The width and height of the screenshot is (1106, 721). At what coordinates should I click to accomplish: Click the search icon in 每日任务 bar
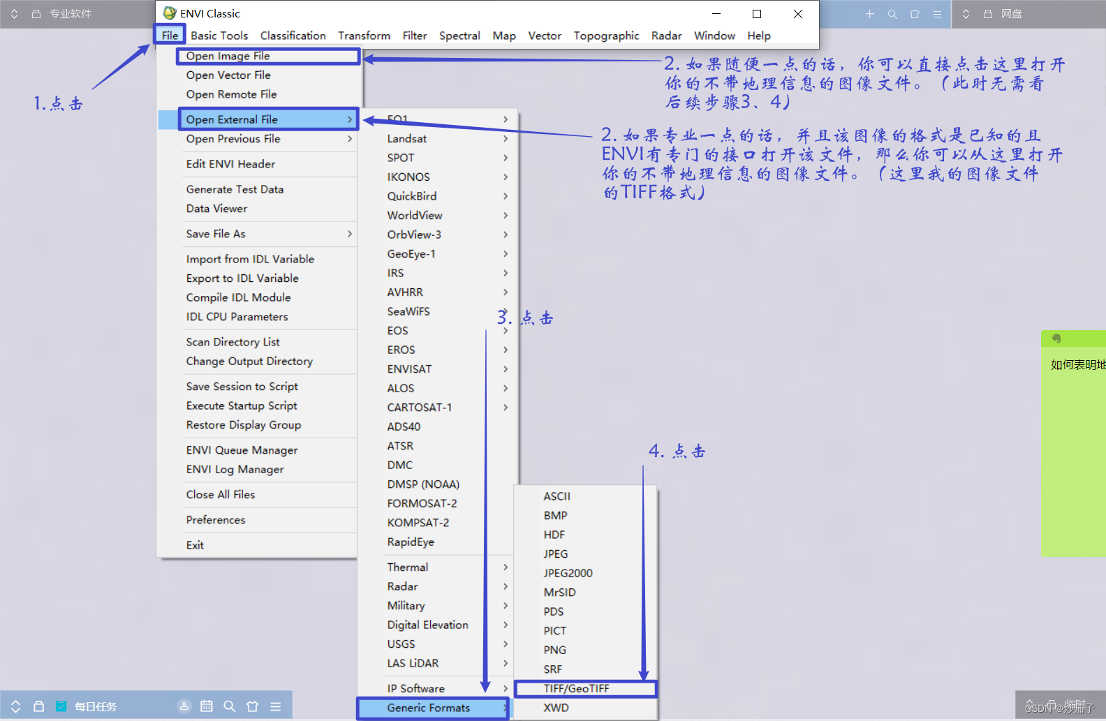coord(230,706)
